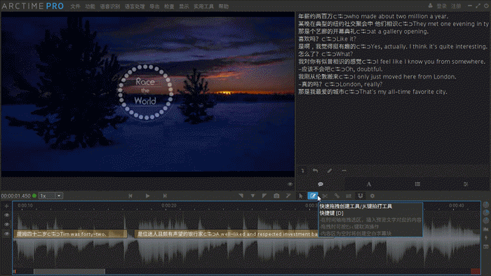
Task: Toggle the video preview eye icon
Action: [x=290, y=184]
